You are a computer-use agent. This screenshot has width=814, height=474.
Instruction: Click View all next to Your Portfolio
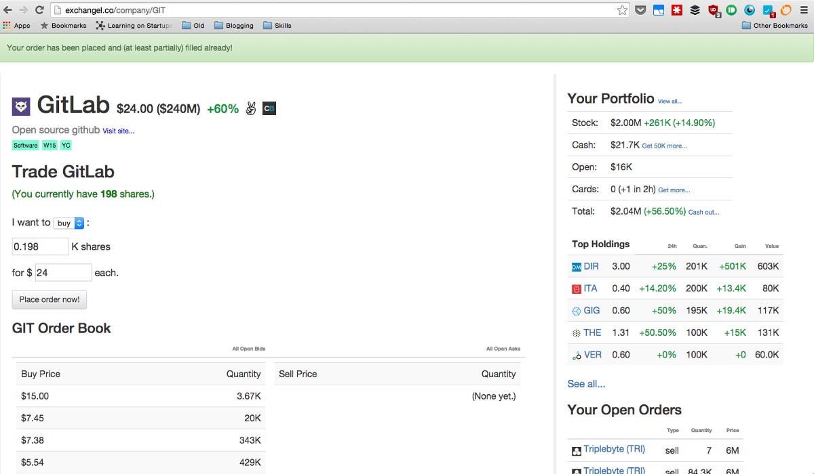[x=670, y=101]
